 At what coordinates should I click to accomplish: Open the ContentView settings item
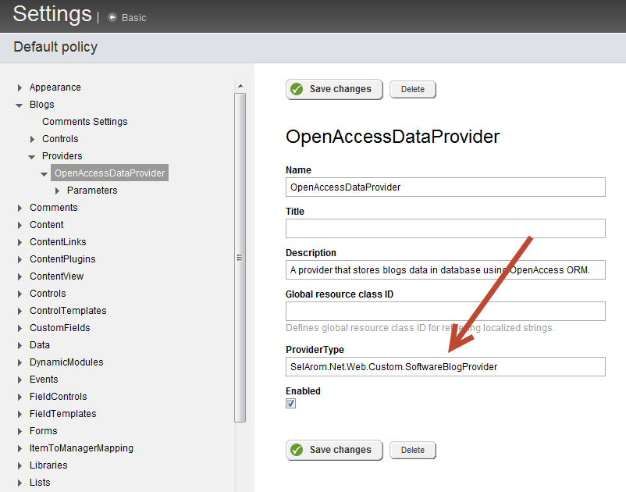[56, 276]
